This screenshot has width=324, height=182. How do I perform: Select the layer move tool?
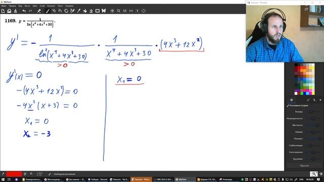click(x=91, y=11)
